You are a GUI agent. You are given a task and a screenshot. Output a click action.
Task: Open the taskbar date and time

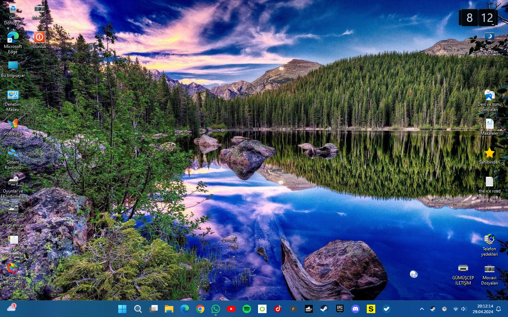pyautogui.click(x=483, y=309)
